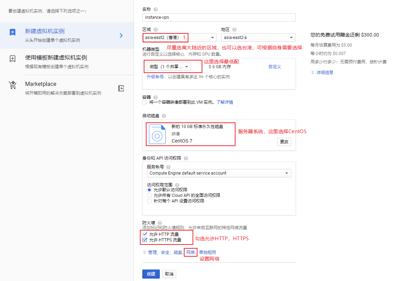Screen dimensions: 405x281
Task: Click the 0.6 GB 内存 text
Action: pos(220,67)
